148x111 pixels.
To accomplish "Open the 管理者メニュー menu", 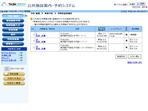I will (13, 44).
